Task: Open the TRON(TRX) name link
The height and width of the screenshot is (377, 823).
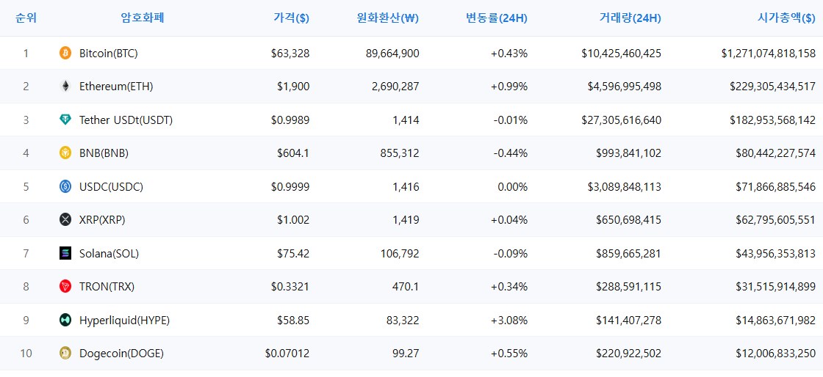Action: click(x=107, y=287)
